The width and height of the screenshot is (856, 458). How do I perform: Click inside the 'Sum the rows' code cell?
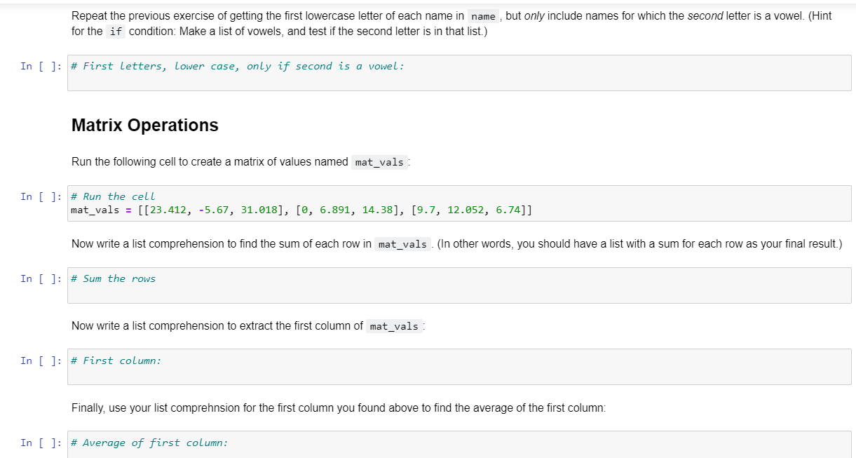pos(280,284)
